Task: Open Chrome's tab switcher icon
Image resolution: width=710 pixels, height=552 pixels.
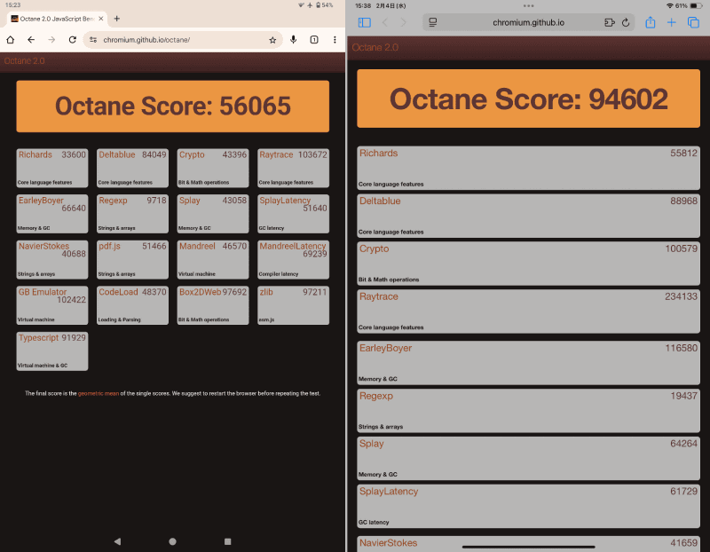Action: coord(313,40)
